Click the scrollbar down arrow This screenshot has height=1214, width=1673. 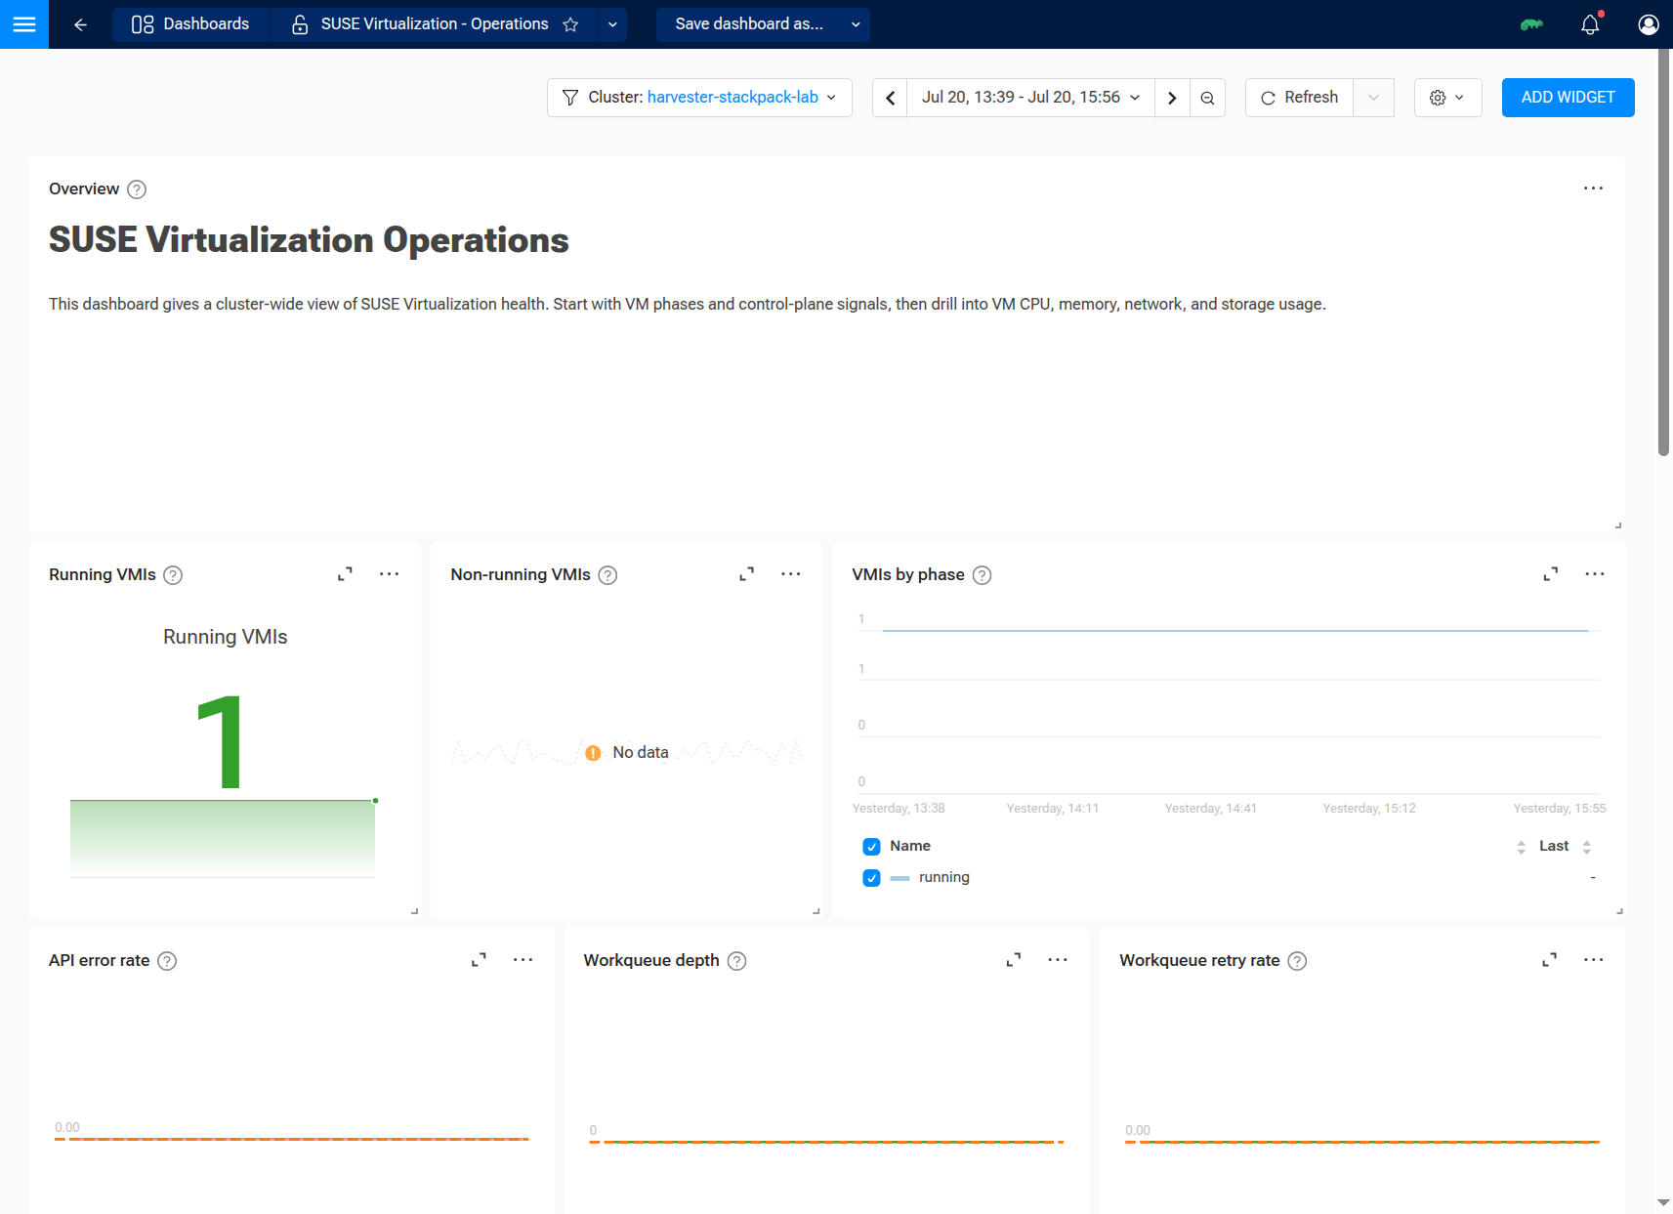(1664, 1202)
